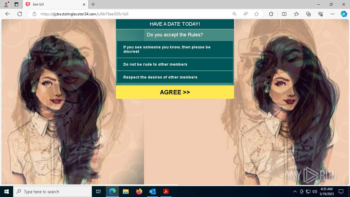Close the 'Join Us!' tab

coord(84,4)
